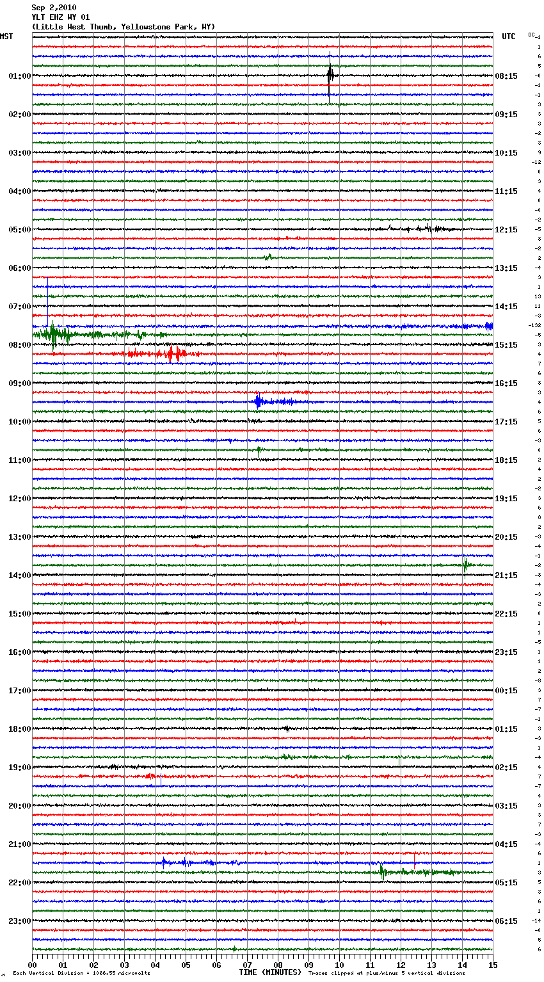Click the "TIME (MINUTES)" axis title

coord(270,972)
